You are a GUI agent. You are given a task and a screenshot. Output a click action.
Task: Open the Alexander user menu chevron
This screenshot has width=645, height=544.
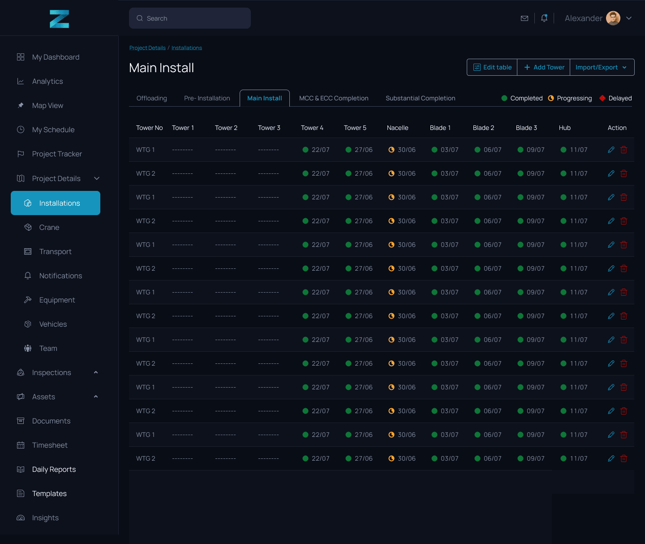[629, 18]
